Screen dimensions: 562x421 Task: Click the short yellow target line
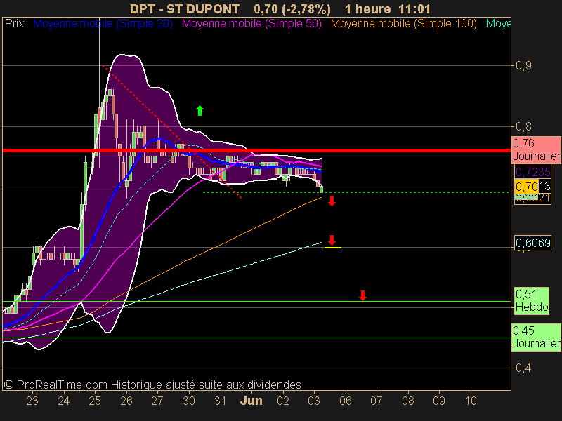click(x=332, y=248)
